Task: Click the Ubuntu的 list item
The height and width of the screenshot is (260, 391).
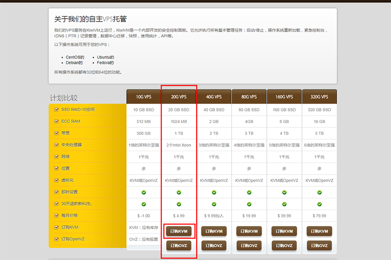Action: click(106, 57)
